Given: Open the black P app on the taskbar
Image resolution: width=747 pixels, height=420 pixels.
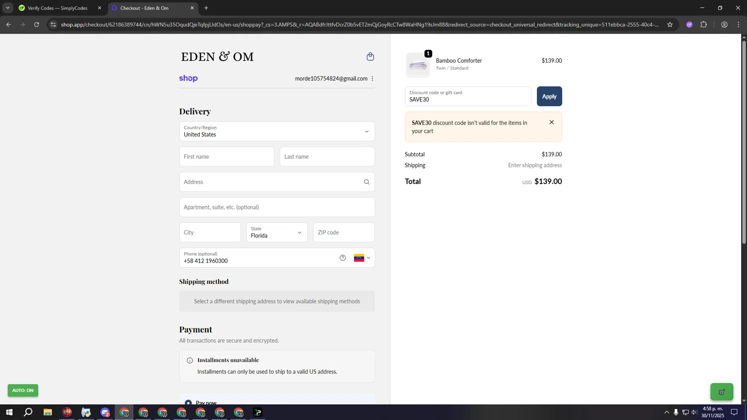Looking at the screenshot, I should [x=257, y=412].
